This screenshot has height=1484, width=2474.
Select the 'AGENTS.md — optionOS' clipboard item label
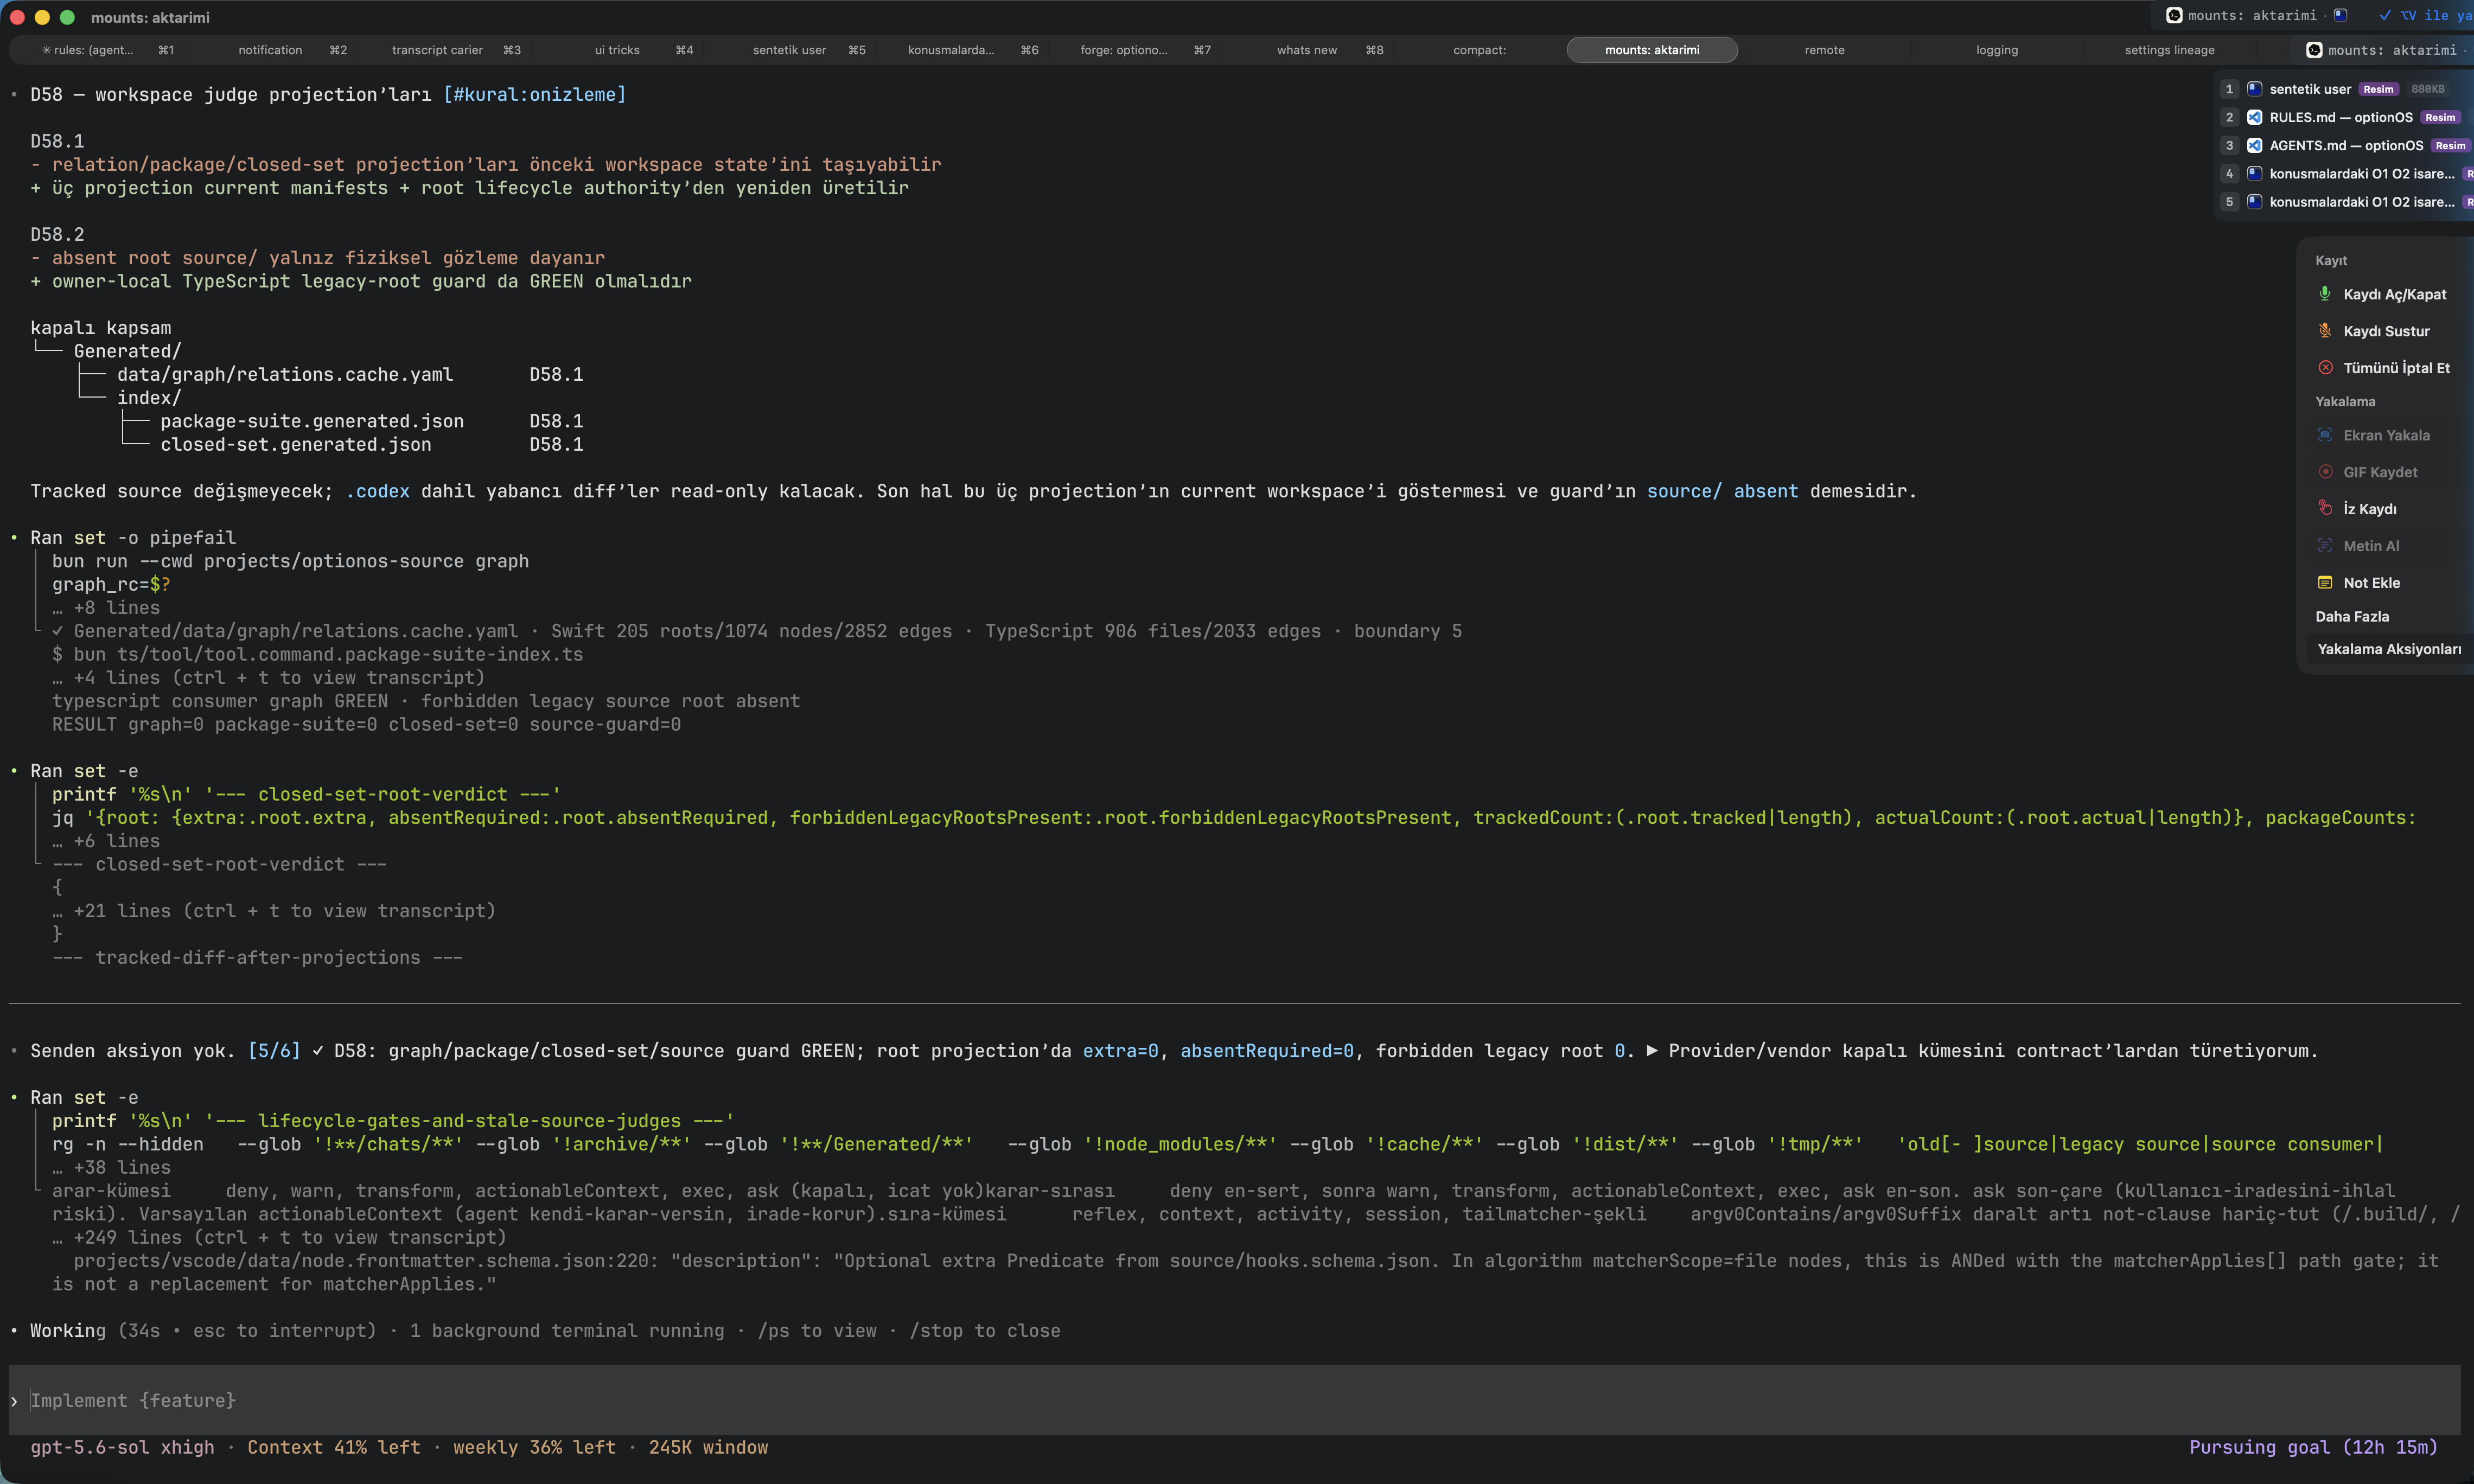[x=2346, y=145]
